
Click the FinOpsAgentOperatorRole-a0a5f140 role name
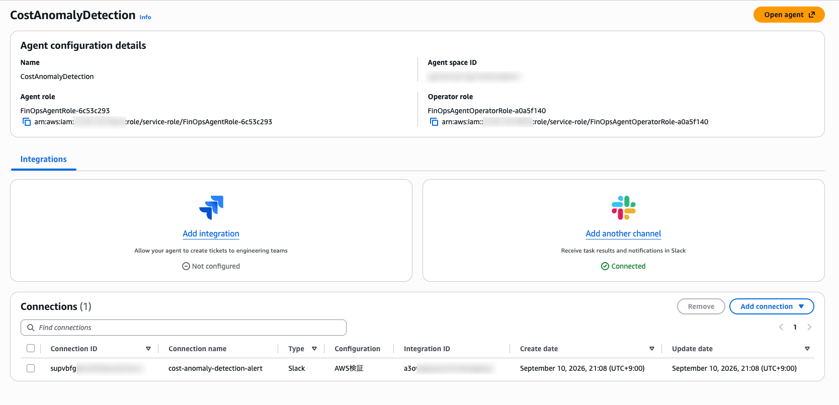487,111
